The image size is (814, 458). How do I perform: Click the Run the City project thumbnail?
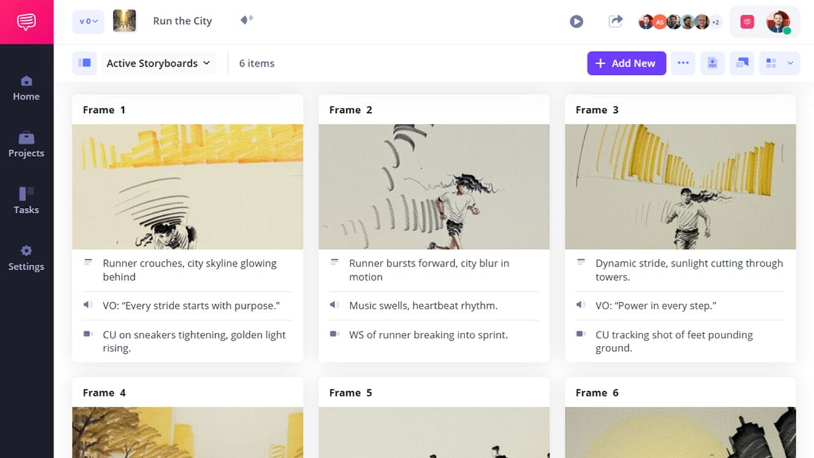pos(124,21)
